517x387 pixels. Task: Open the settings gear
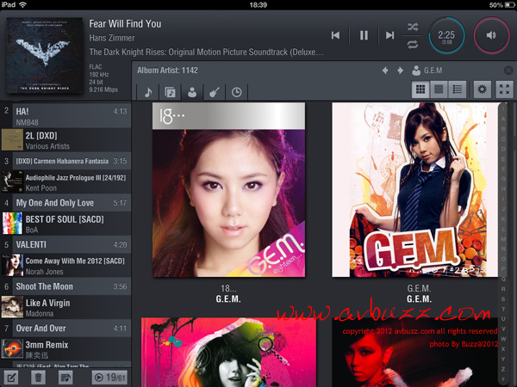tap(483, 89)
